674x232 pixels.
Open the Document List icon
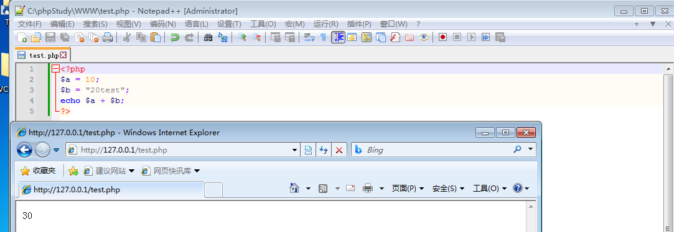click(381, 37)
